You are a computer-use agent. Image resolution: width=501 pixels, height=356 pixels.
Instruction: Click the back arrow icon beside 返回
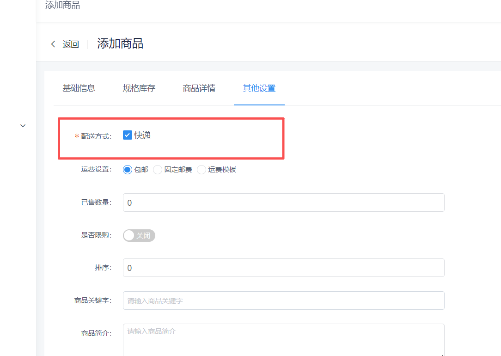click(x=53, y=44)
